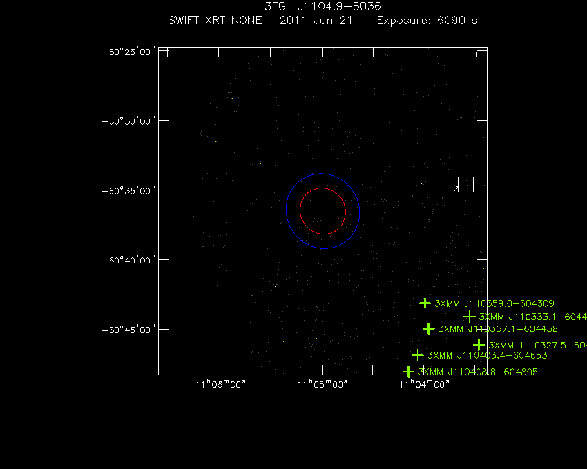Click the Exposure: 6090 s text
The width and height of the screenshot is (587, 469).
(427, 20)
